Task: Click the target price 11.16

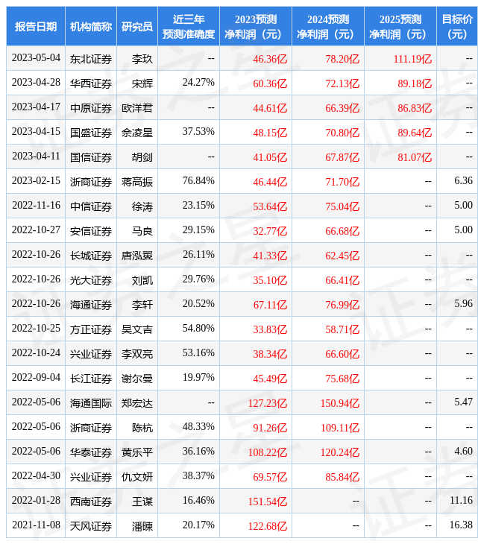Action: (462, 501)
